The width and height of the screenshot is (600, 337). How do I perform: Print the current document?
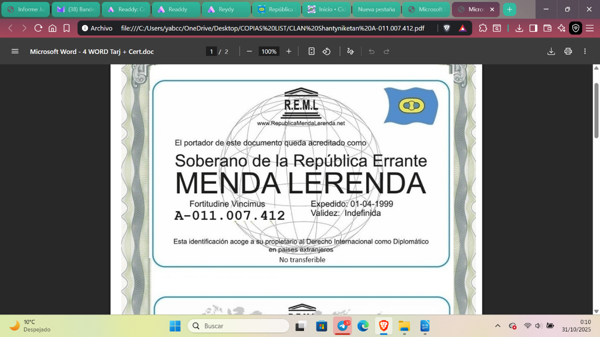coord(568,51)
